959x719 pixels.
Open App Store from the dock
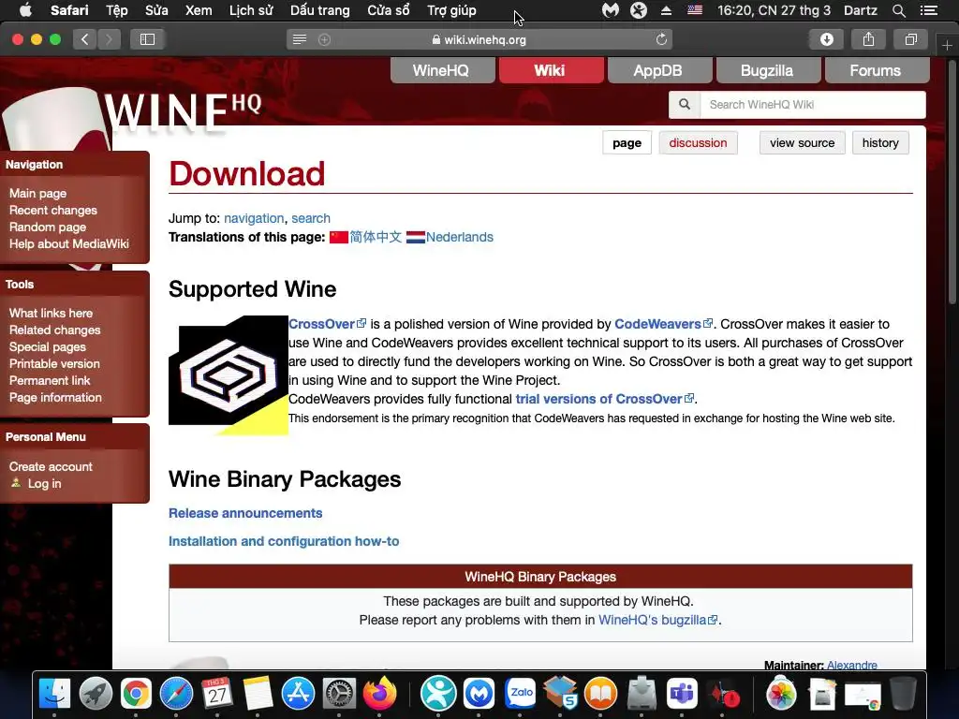click(x=298, y=694)
